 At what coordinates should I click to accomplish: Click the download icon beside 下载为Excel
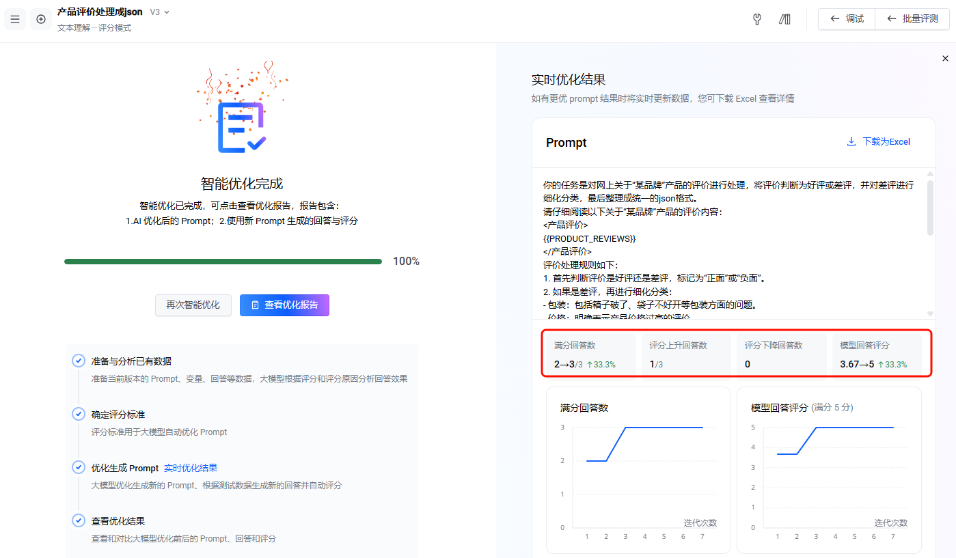[851, 142]
